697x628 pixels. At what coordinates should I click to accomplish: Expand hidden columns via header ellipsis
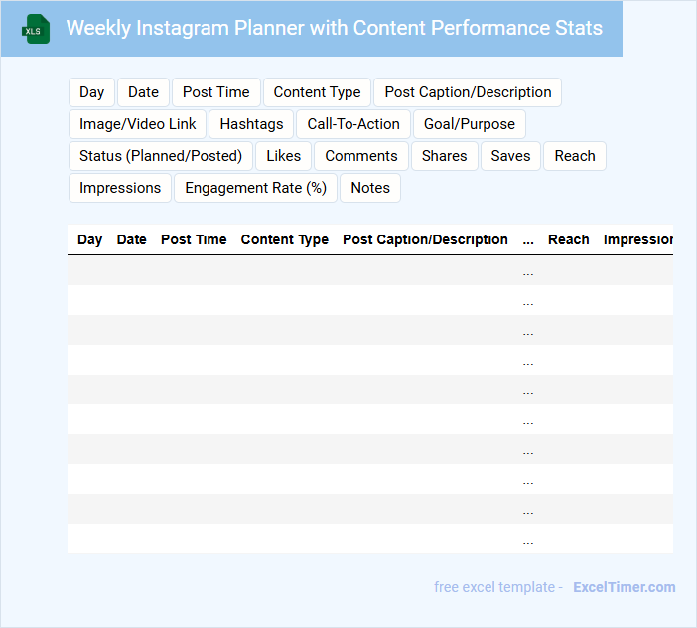point(527,239)
